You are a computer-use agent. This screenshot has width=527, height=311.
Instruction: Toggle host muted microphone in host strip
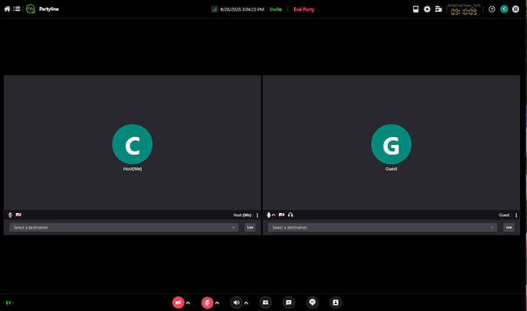click(10, 215)
